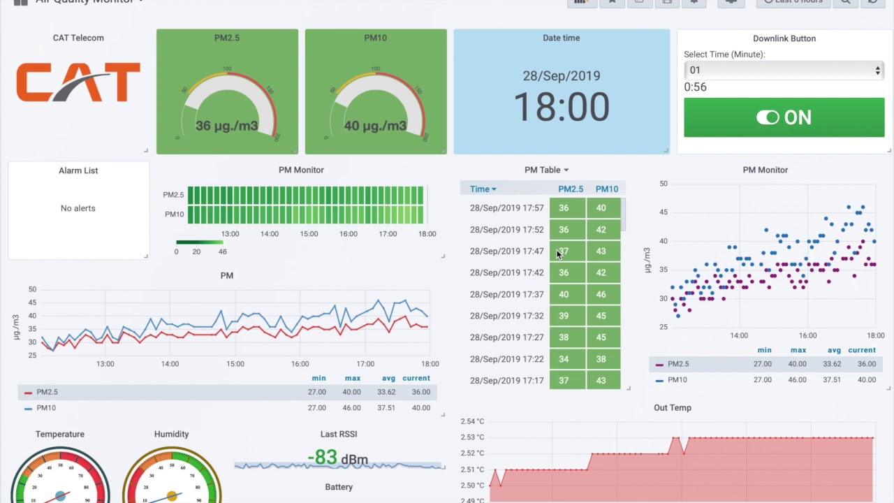894x503 pixels.
Task: Click the 0:56 countdown timer text
Action: (695, 87)
